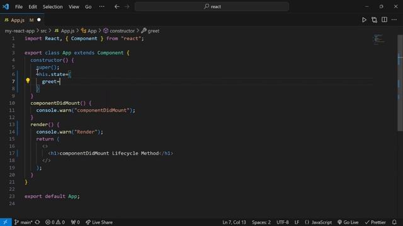The image size is (403, 226).
Task: Open errors and warnings count
Action: [x=55, y=222]
